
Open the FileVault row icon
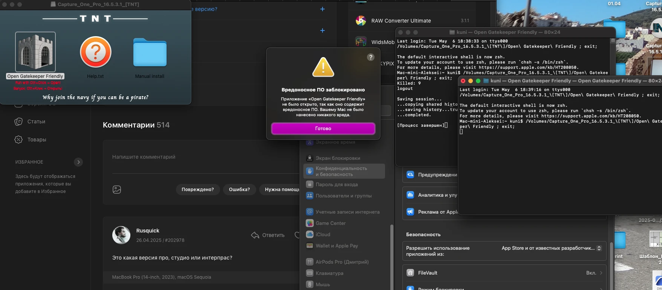click(x=411, y=273)
